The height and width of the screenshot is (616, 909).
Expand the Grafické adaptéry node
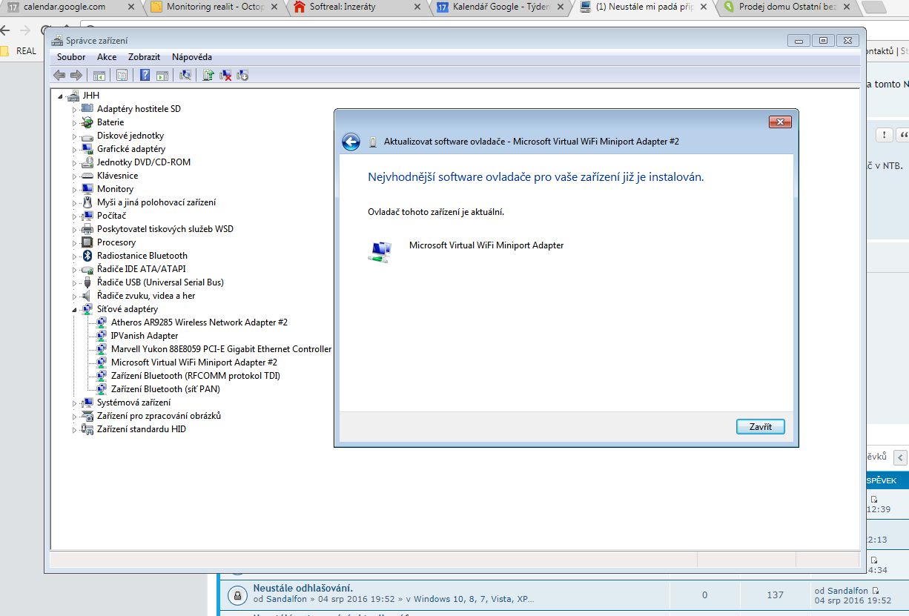(x=74, y=150)
